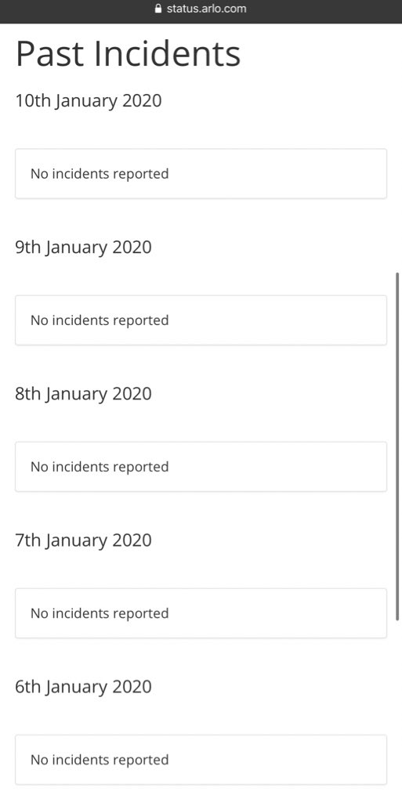Select the 8th January 2020 date heading

point(83,394)
